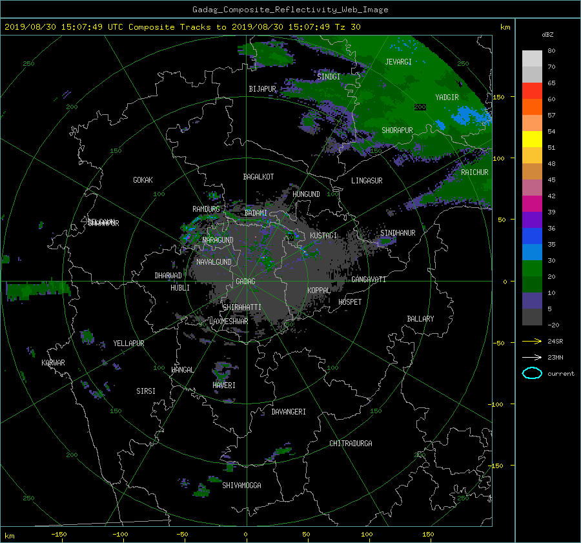This screenshot has height=543, width=581.
Task: Select the 'BADAMI' city label
Action: pyautogui.click(x=256, y=213)
